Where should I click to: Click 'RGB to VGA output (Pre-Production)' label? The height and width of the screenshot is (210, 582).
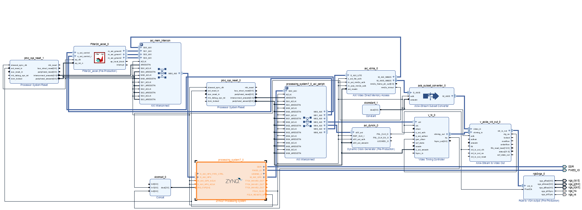(539, 201)
